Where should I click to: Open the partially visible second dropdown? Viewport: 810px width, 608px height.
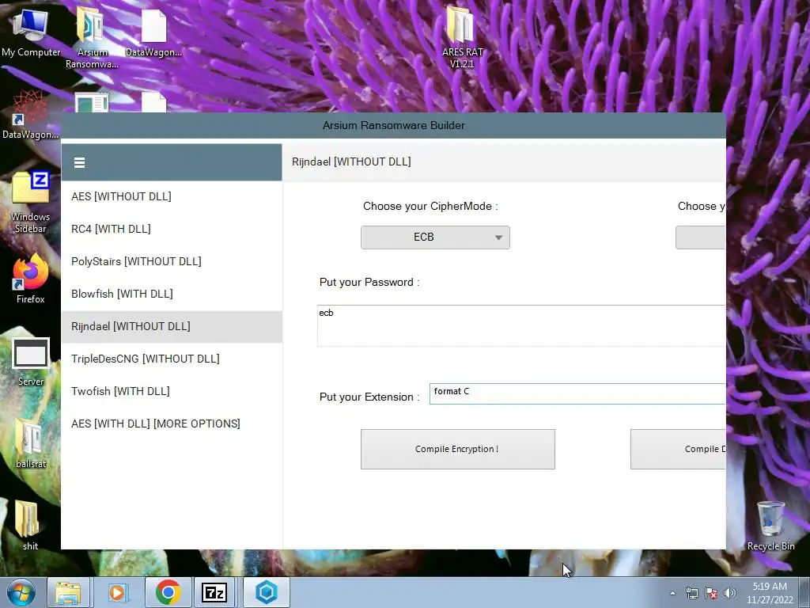(701, 237)
